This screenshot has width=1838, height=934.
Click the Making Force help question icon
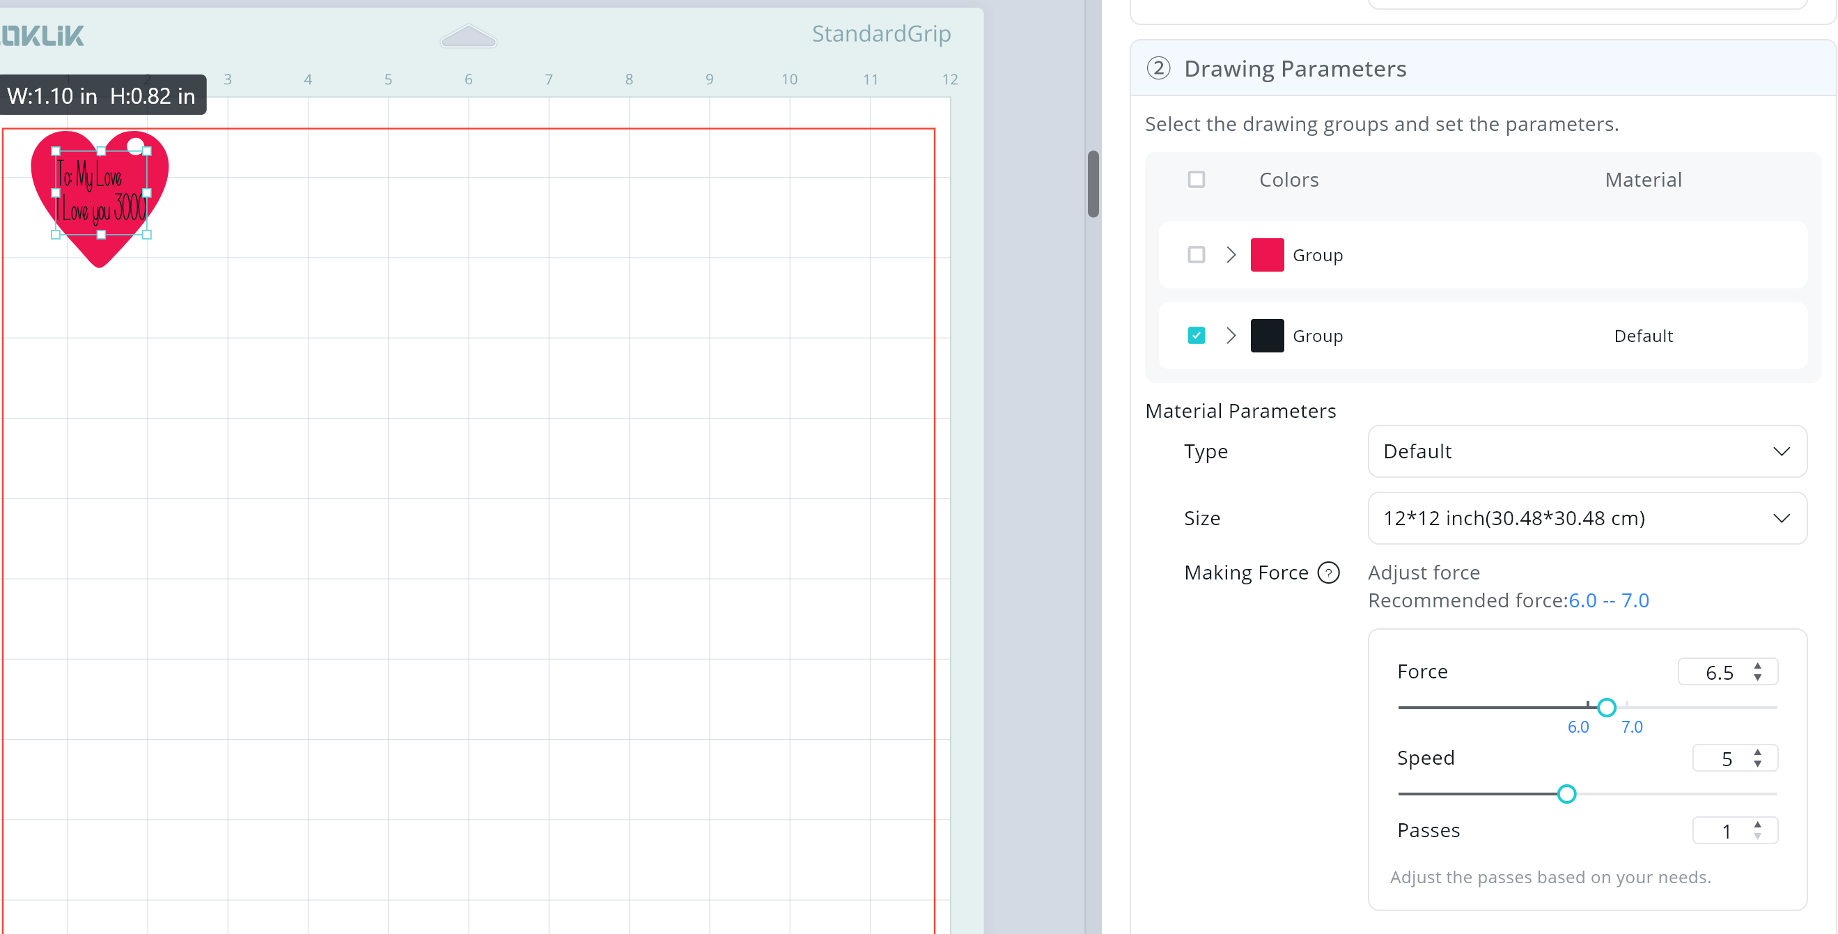coord(1328,573)
